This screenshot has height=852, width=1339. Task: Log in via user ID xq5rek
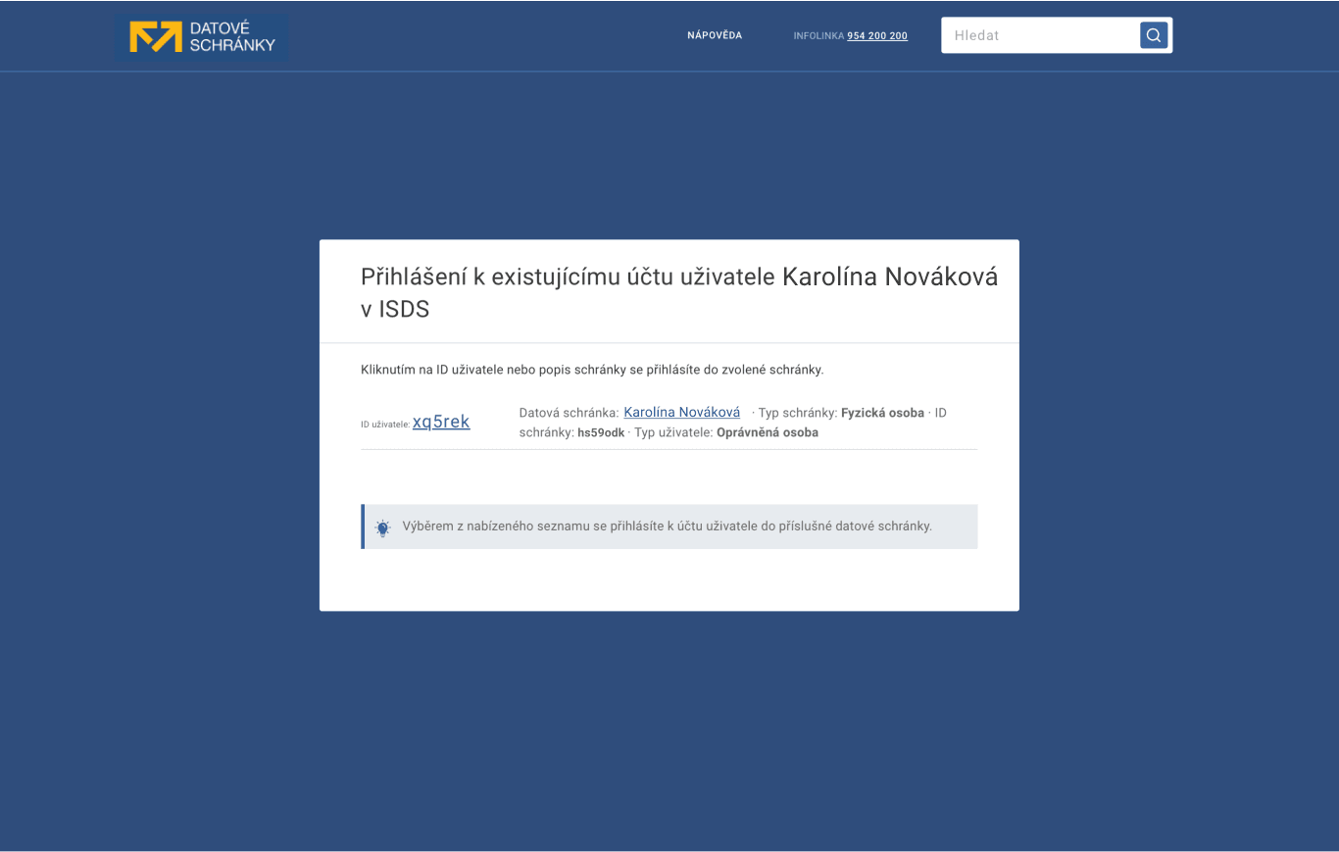tap(441, 422)
